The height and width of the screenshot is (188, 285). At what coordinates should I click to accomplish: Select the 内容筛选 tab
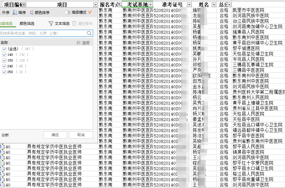tap(6, 24)
